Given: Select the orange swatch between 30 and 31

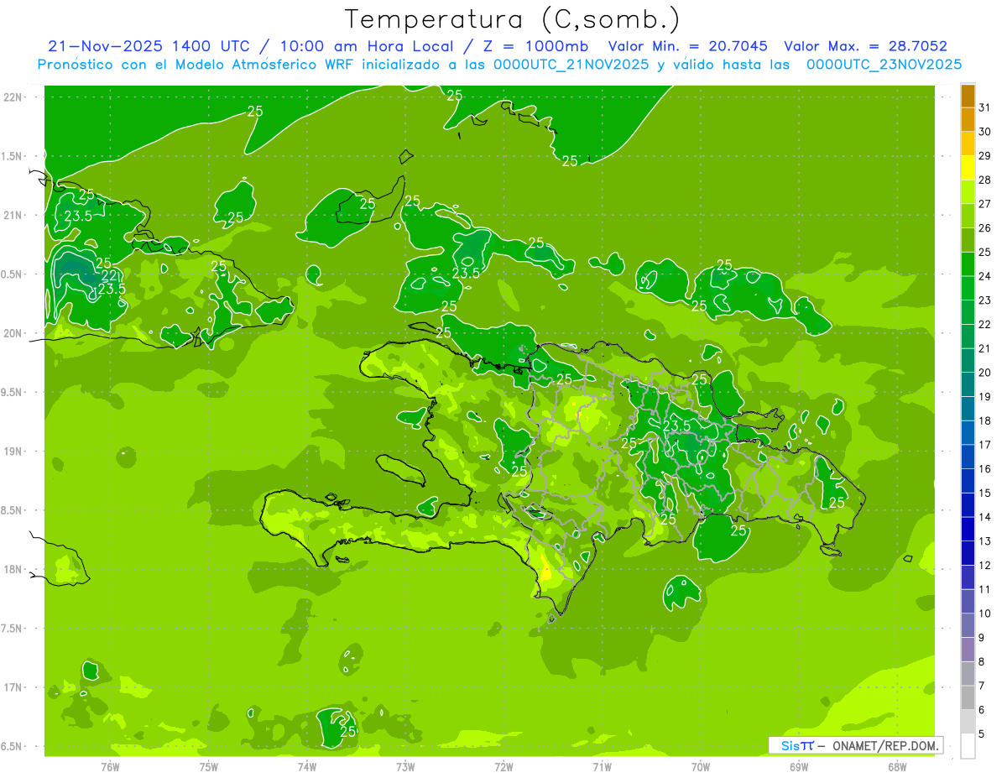Looking at the screenshot, I should coord(968,120).
